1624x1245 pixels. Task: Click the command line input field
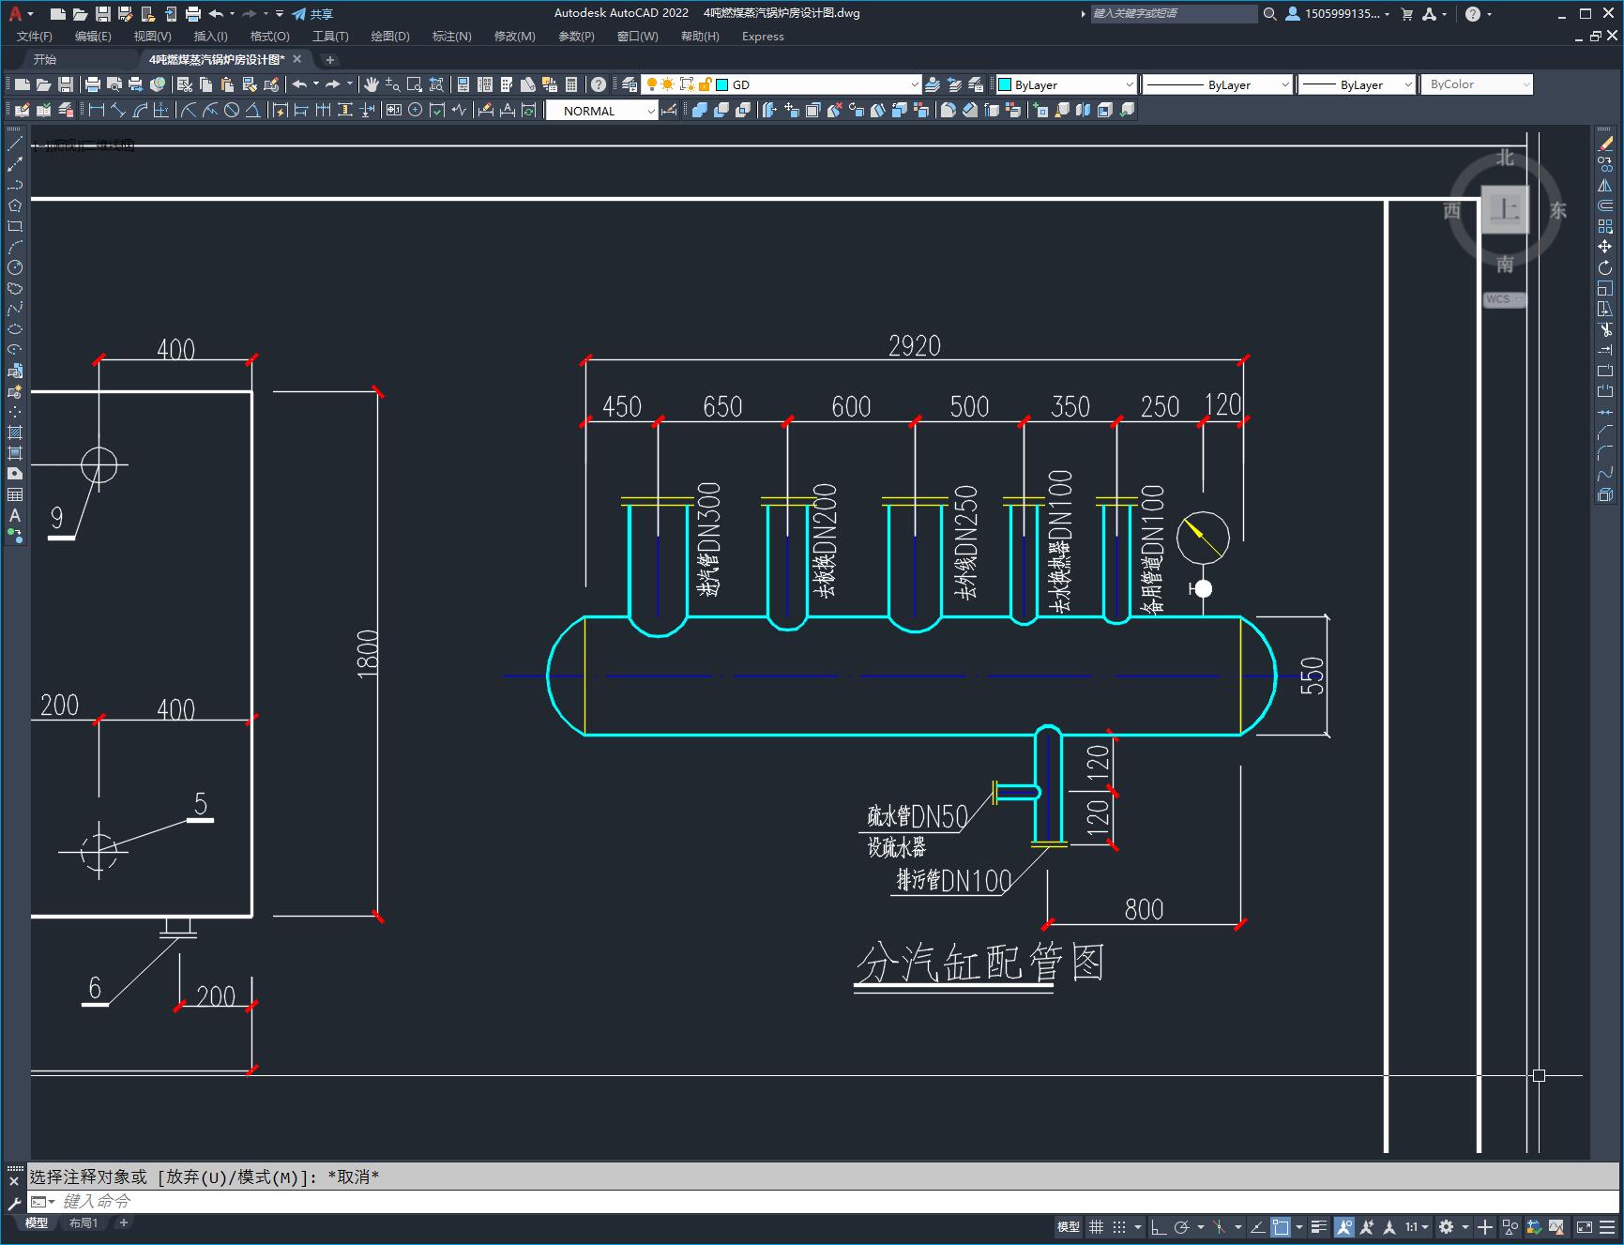click(x=816, y=1201)
